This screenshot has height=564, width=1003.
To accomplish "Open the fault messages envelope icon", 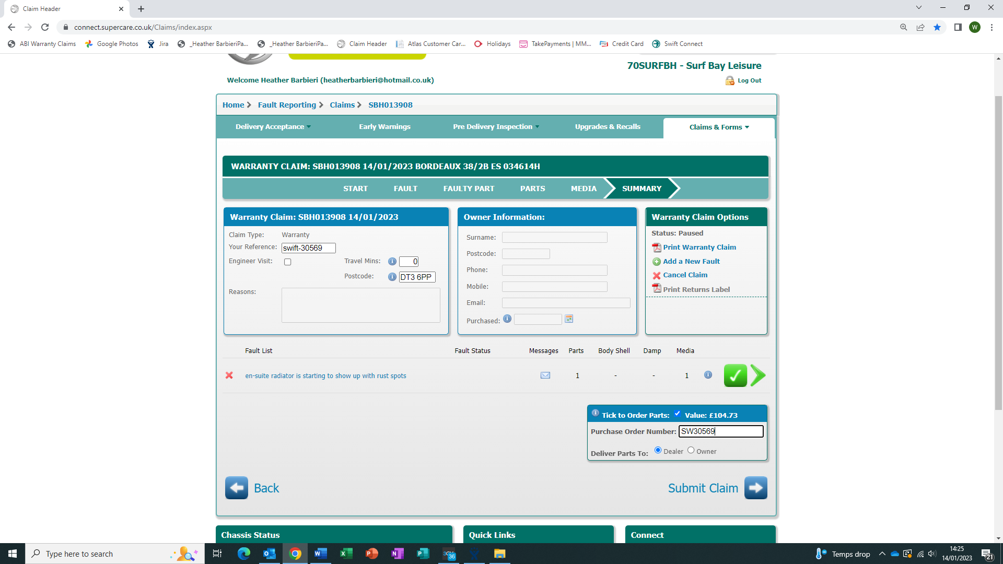I will coord(545,375).
